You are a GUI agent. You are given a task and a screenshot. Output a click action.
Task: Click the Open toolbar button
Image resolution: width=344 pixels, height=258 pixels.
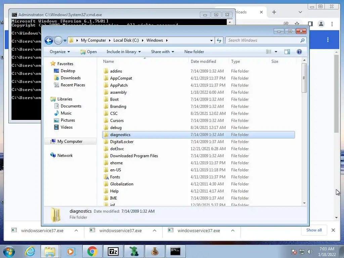pyautogui.click(x=88, y=52)
